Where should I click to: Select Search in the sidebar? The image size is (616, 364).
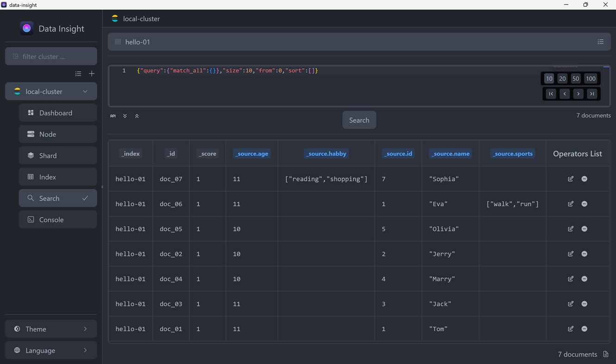tap(58, 198)
